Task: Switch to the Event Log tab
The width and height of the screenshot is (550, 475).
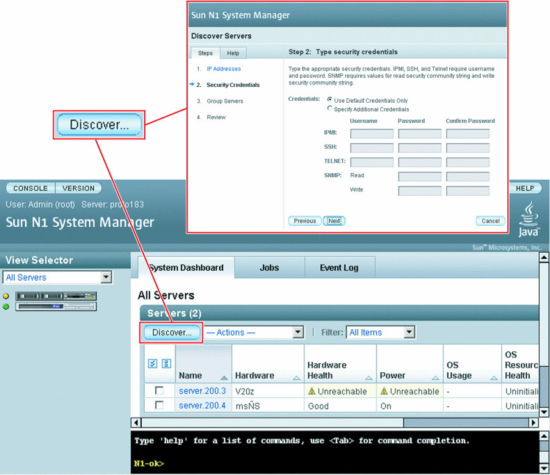Action: pos(339,268)
